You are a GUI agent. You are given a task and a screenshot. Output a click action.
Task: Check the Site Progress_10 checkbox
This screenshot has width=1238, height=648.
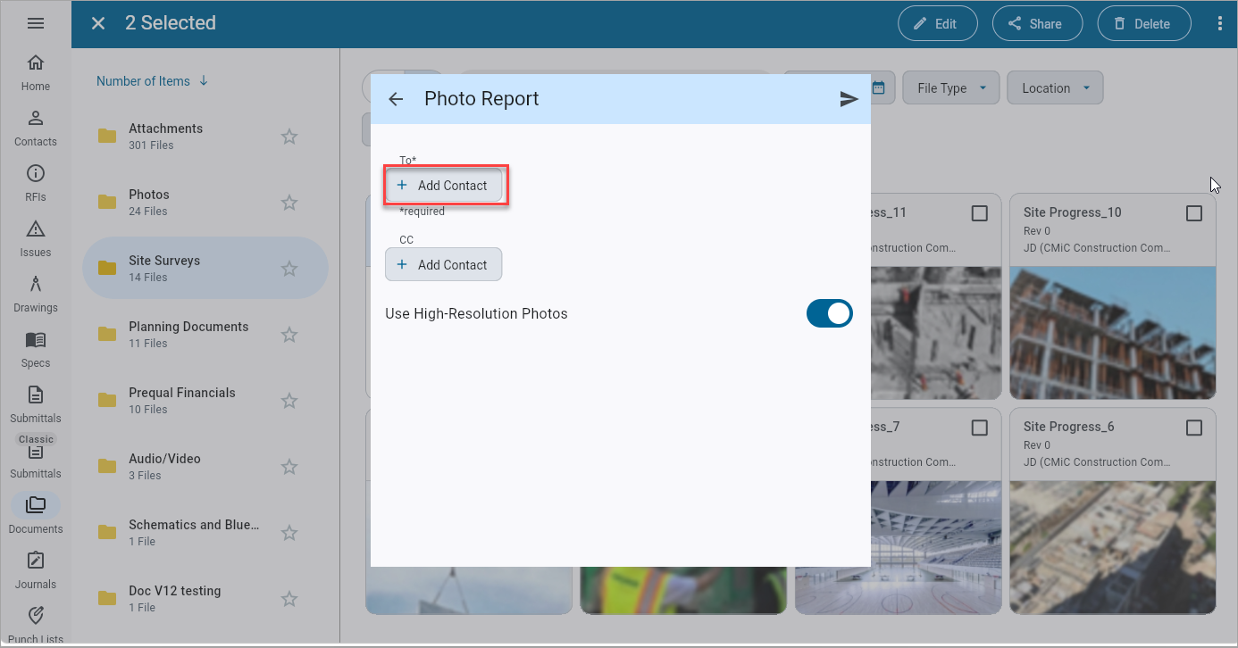click(x=1194, y=213)
